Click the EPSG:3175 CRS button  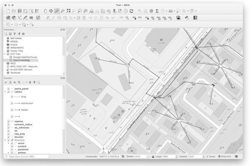pos(225,156)
